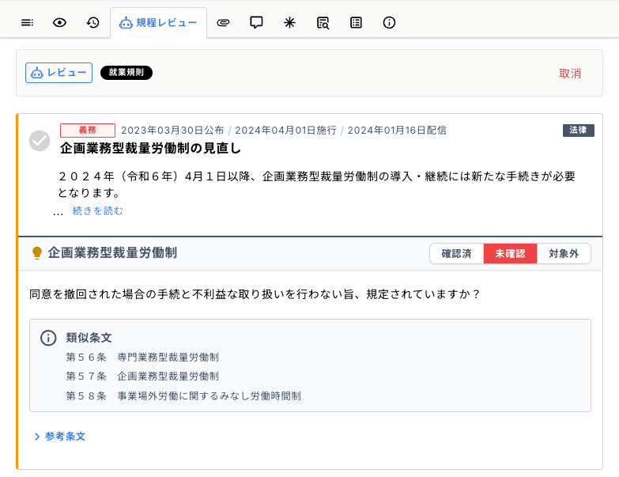Select the 規程レビュー tab

pyautogui.click(x=158, y=23)
